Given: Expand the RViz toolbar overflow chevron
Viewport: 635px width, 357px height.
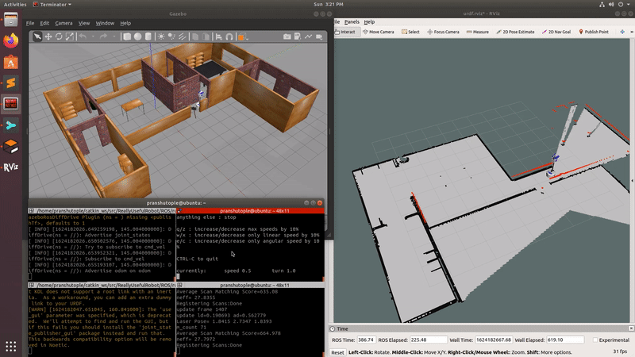Looking at the screenshot, I should (632, 32).
